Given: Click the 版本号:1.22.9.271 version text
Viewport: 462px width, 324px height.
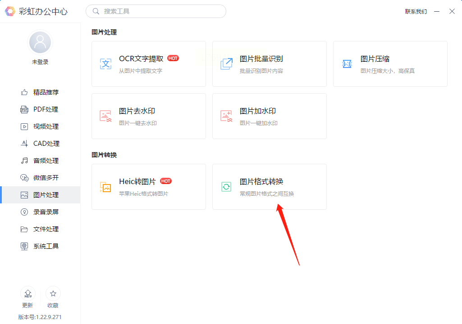Looking at the screenshot, I should point(40,317).
